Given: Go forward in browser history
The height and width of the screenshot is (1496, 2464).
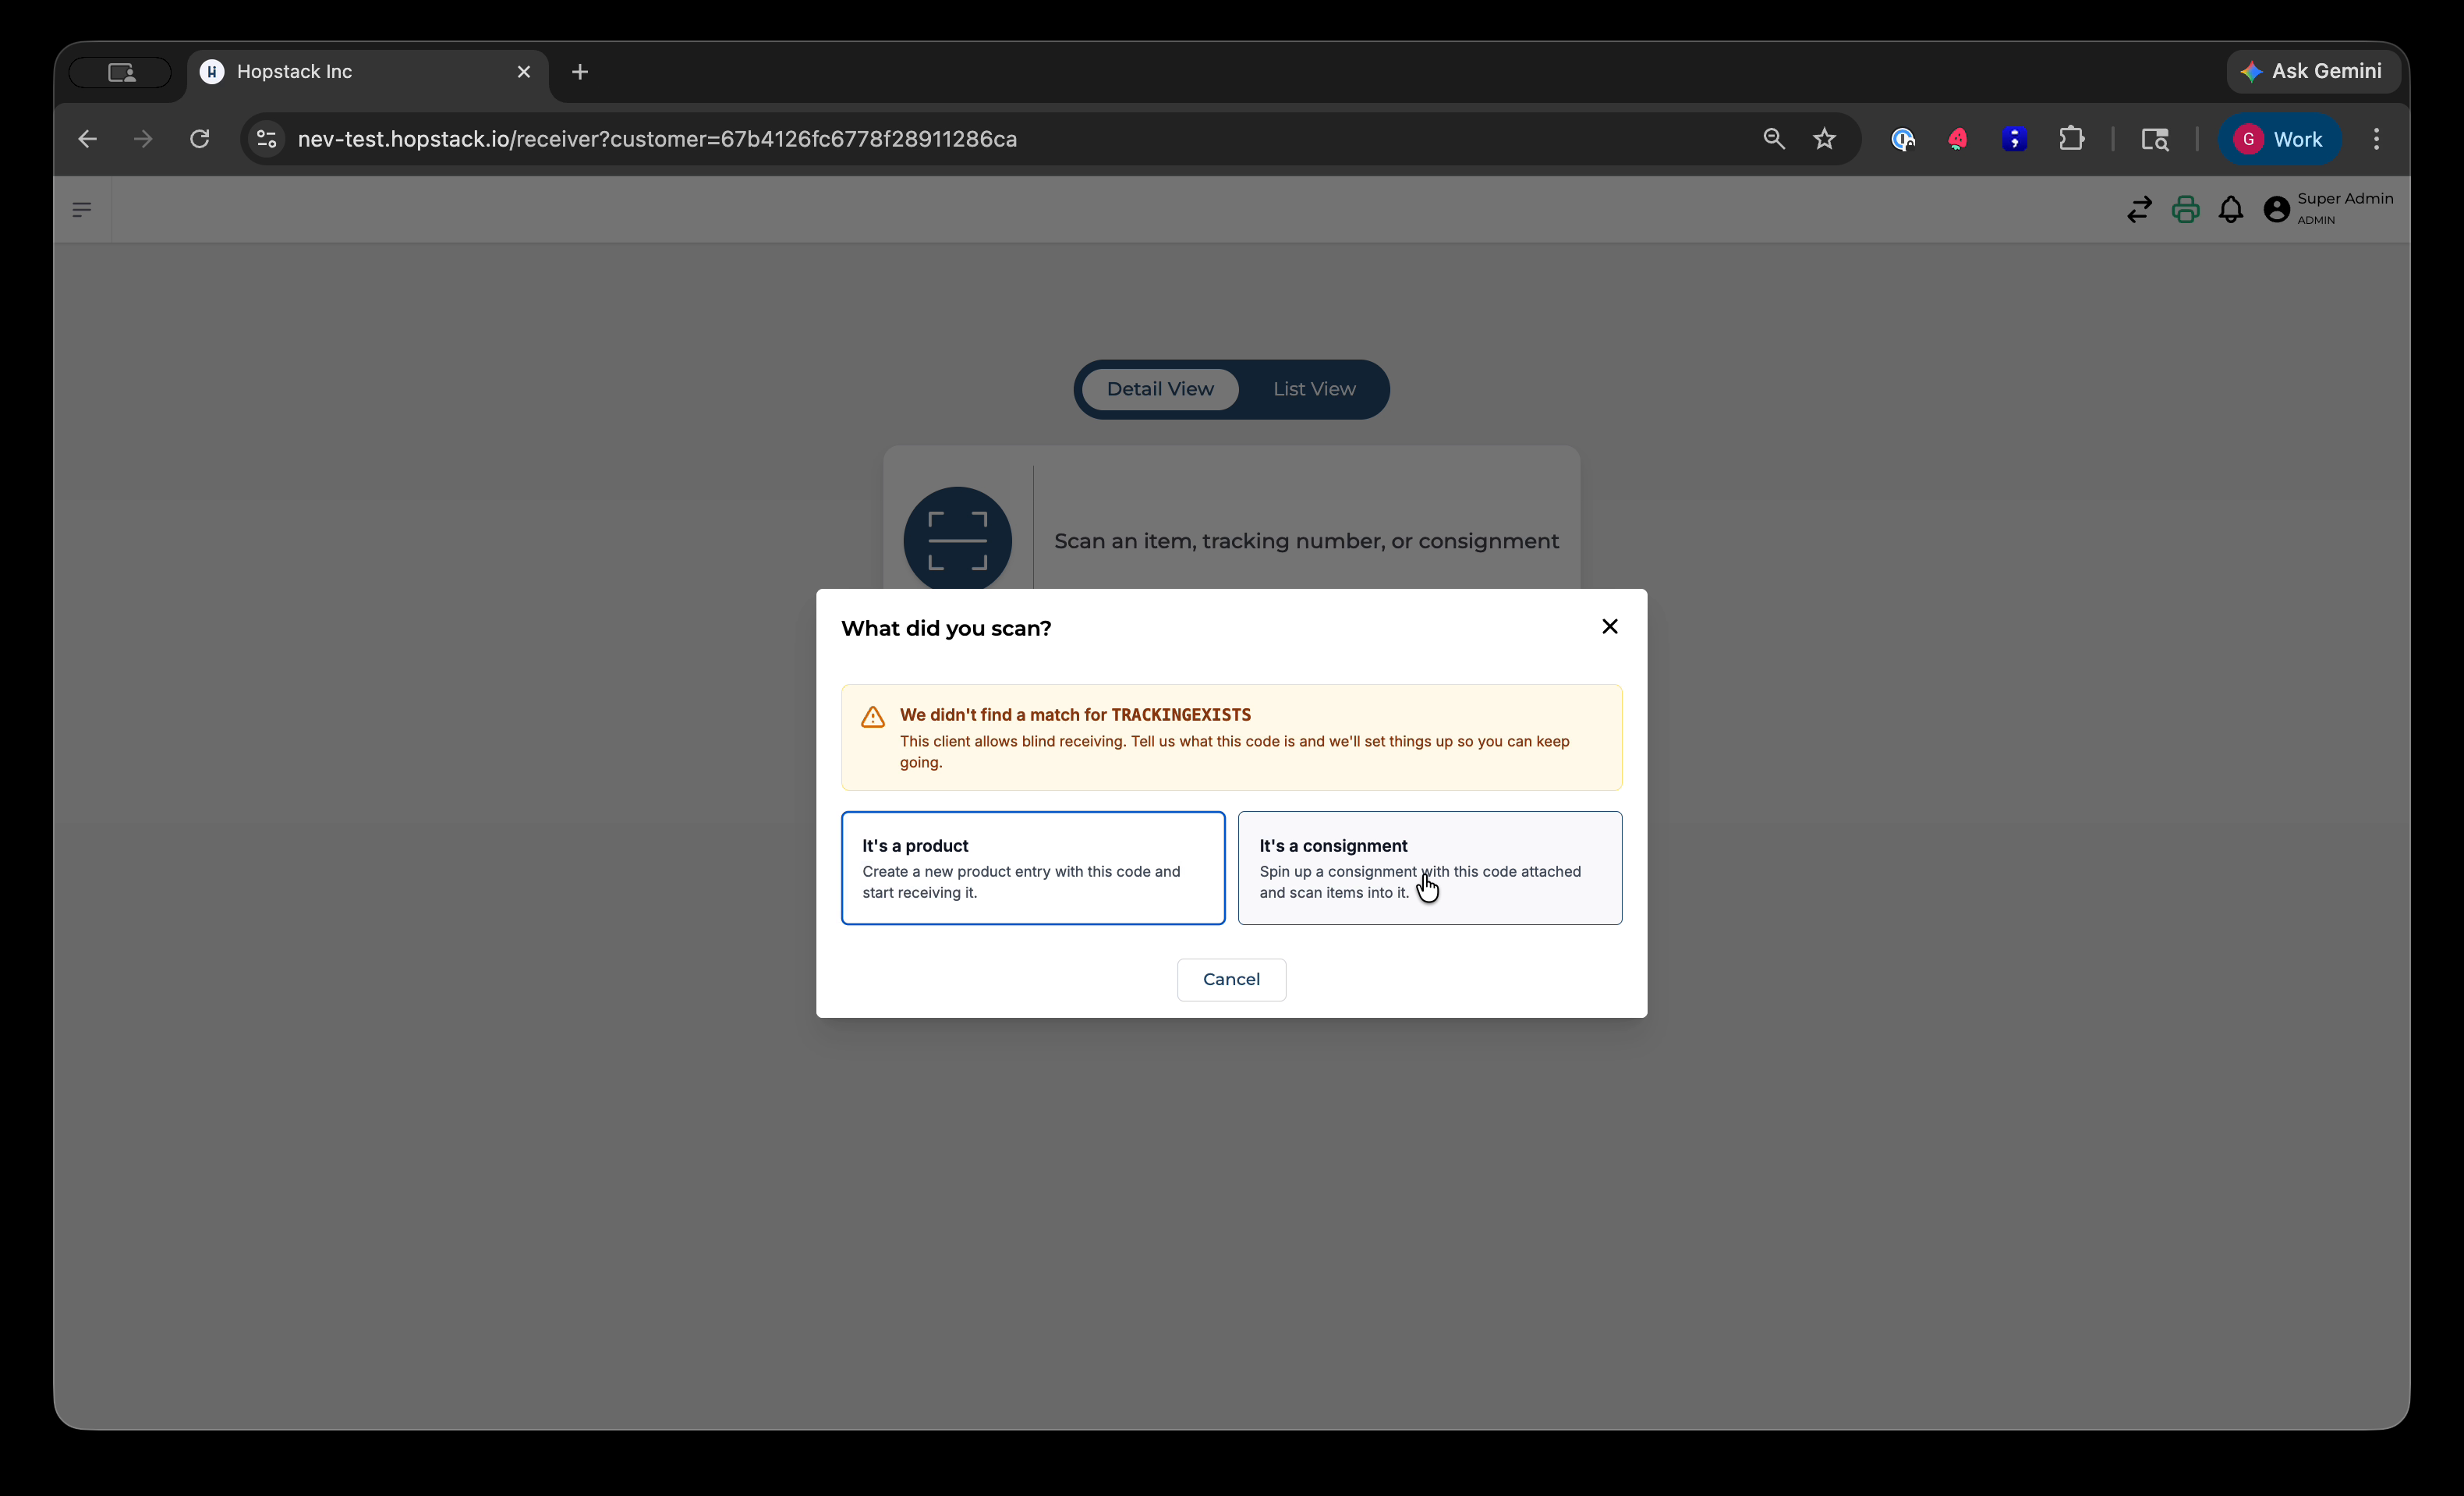Looking at the screenshot, I should 143,139.
